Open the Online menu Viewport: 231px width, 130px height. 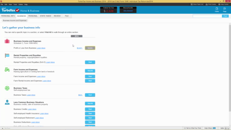click(x=21, y=4)
